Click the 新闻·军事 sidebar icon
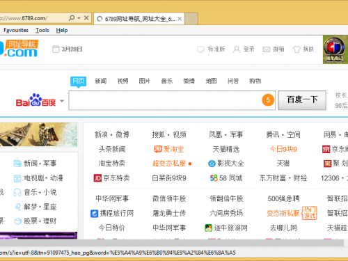This screenshot has height=261, width=348. click(x=17, y=164)
